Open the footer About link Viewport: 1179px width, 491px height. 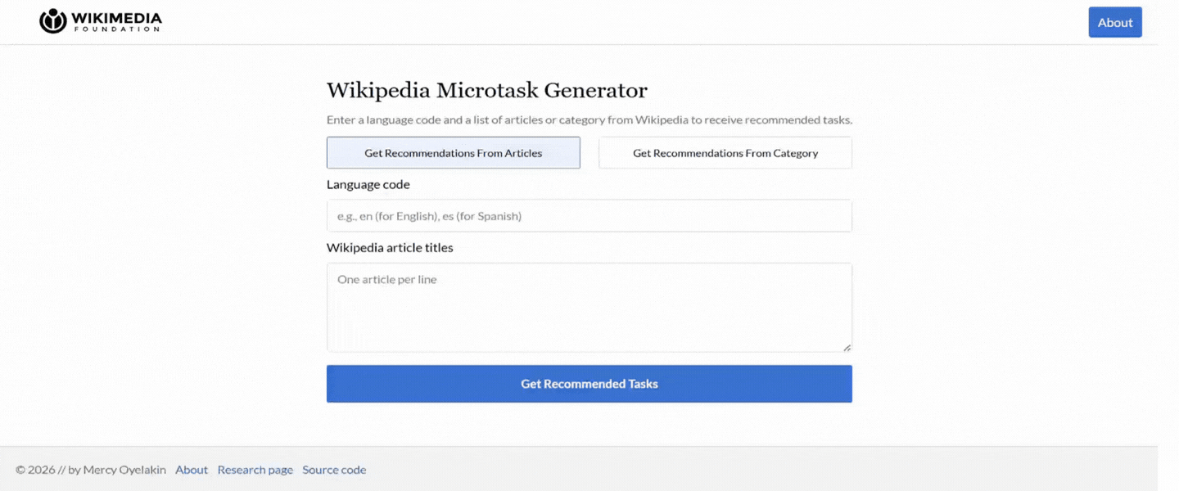click(192, 470)
